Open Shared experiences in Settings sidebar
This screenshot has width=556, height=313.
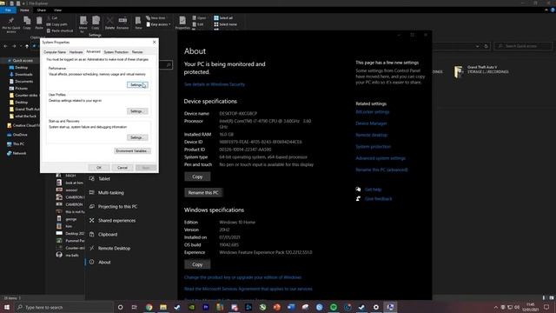[x=113, y=220]
